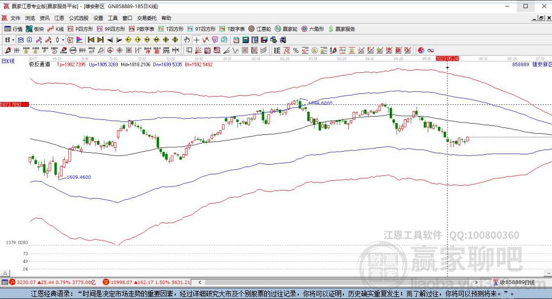Expand the 日 period dropdown arrow
Image resolution: width=552 pixels, height=299 pixels.
coord(13,40)
